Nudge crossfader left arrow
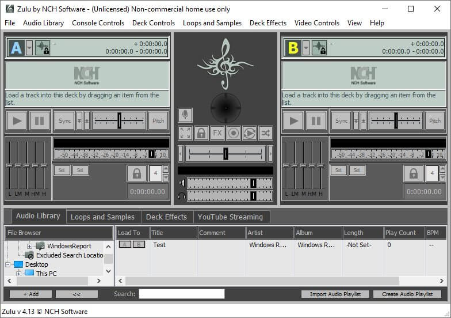 [x=181, y=154]
